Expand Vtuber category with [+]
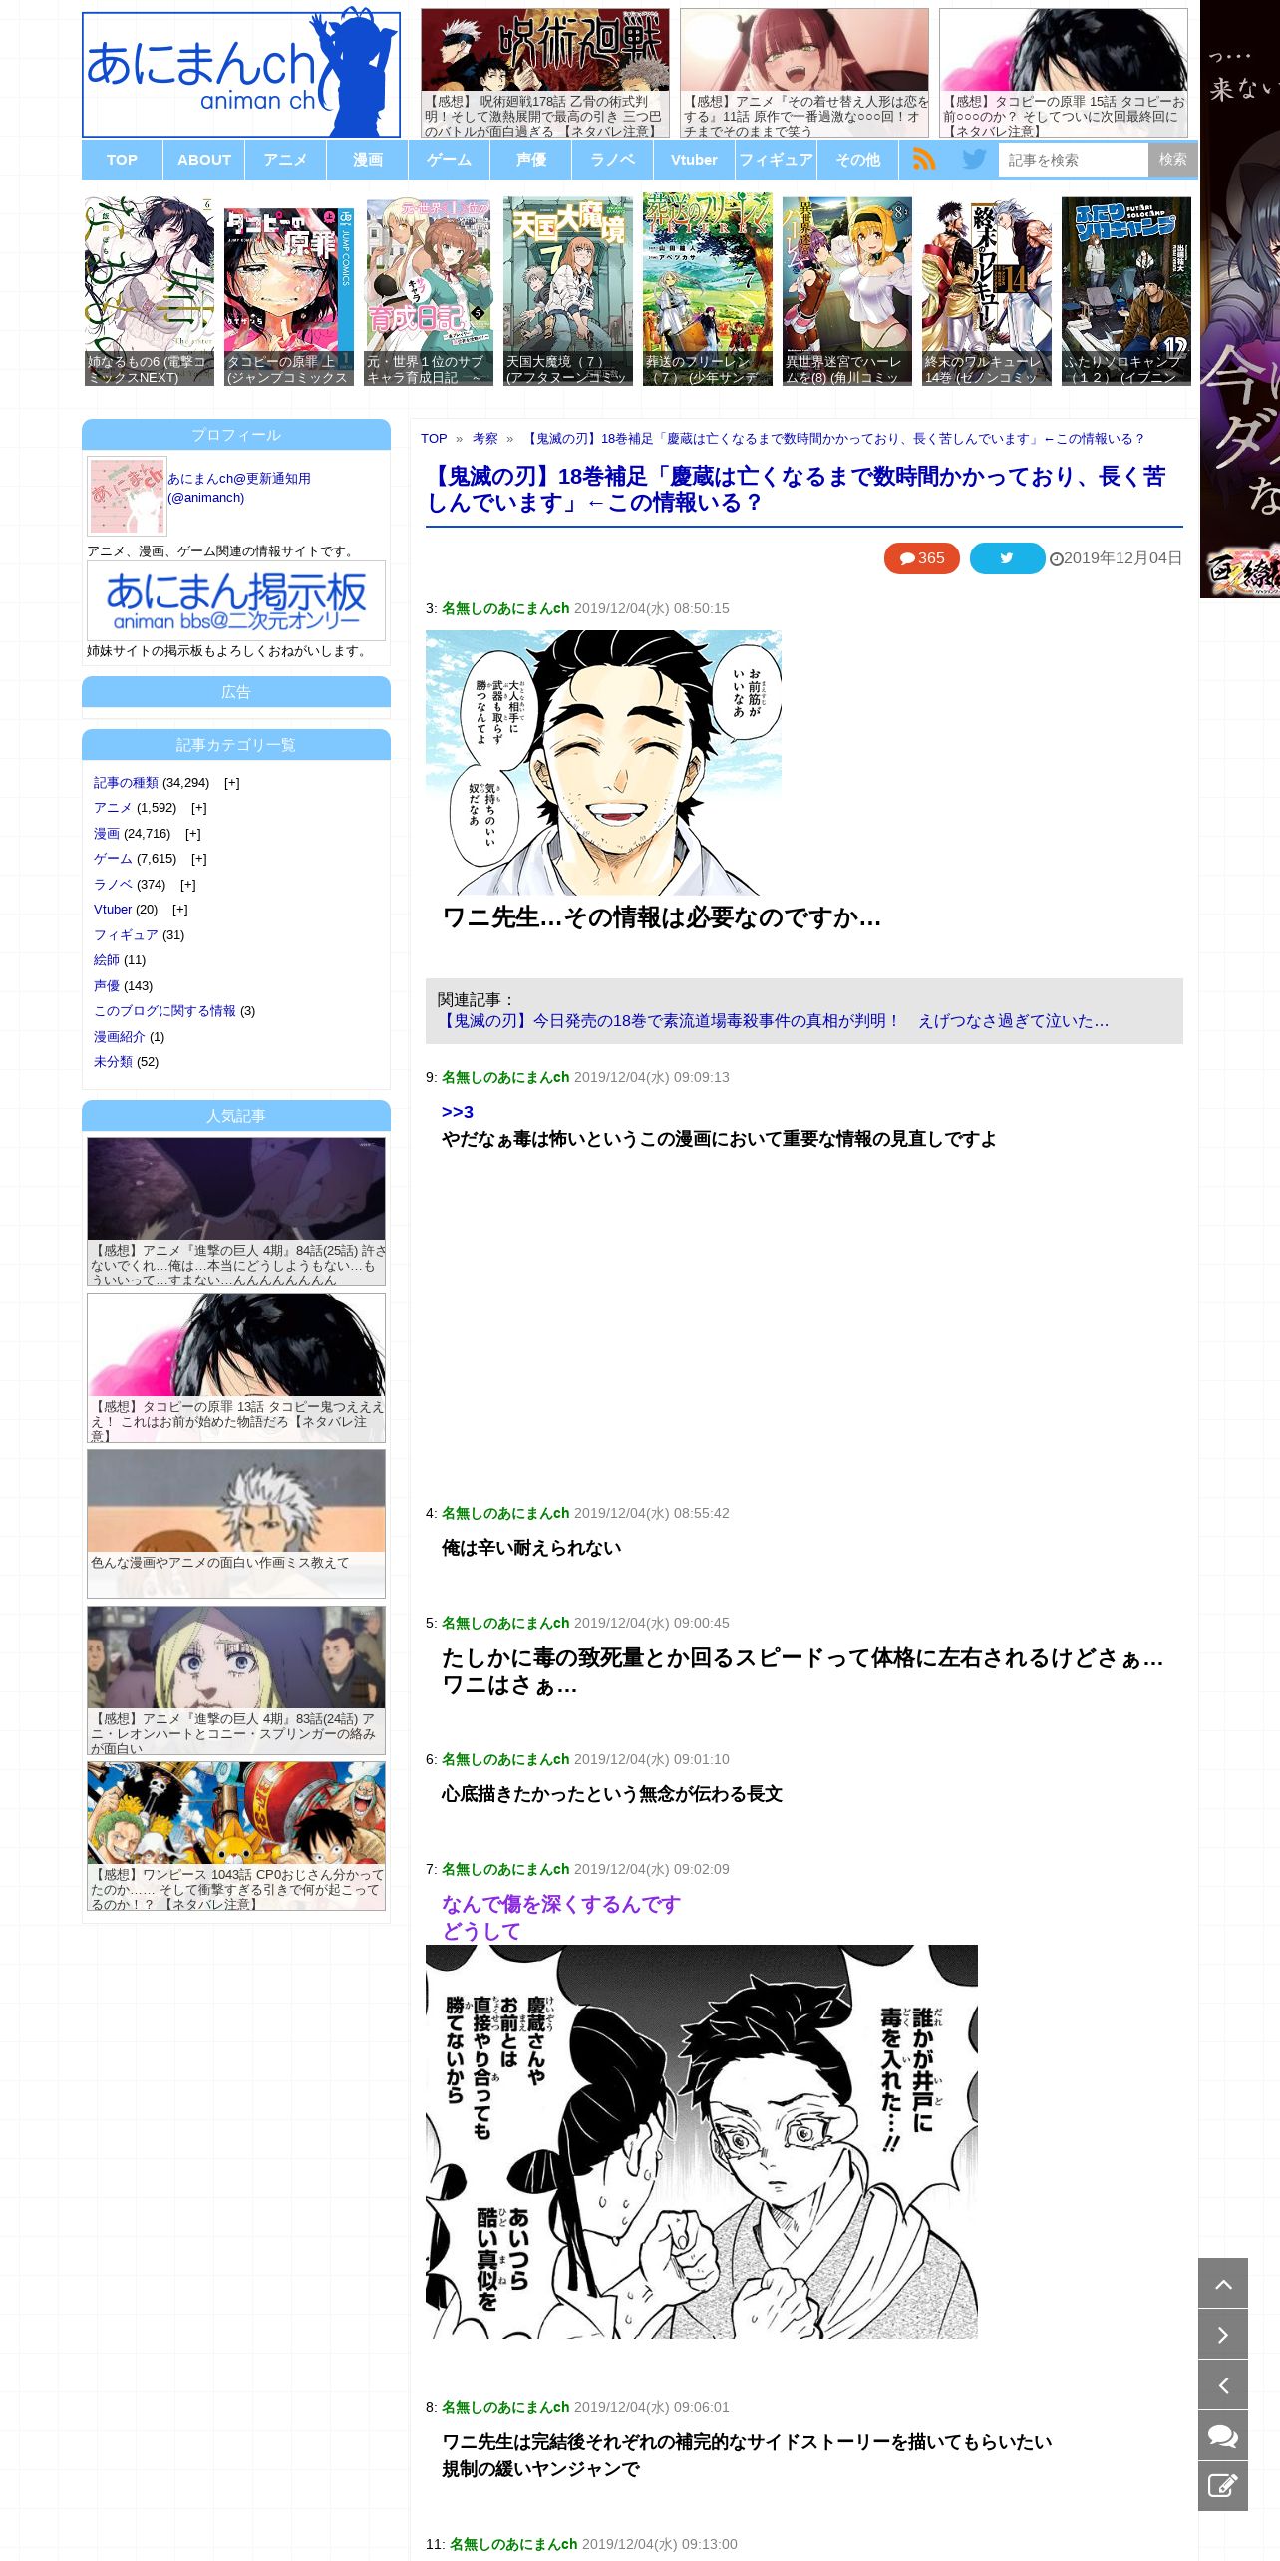The height and width of the screenshot is (2561, 1280). (x=180, y=910)
